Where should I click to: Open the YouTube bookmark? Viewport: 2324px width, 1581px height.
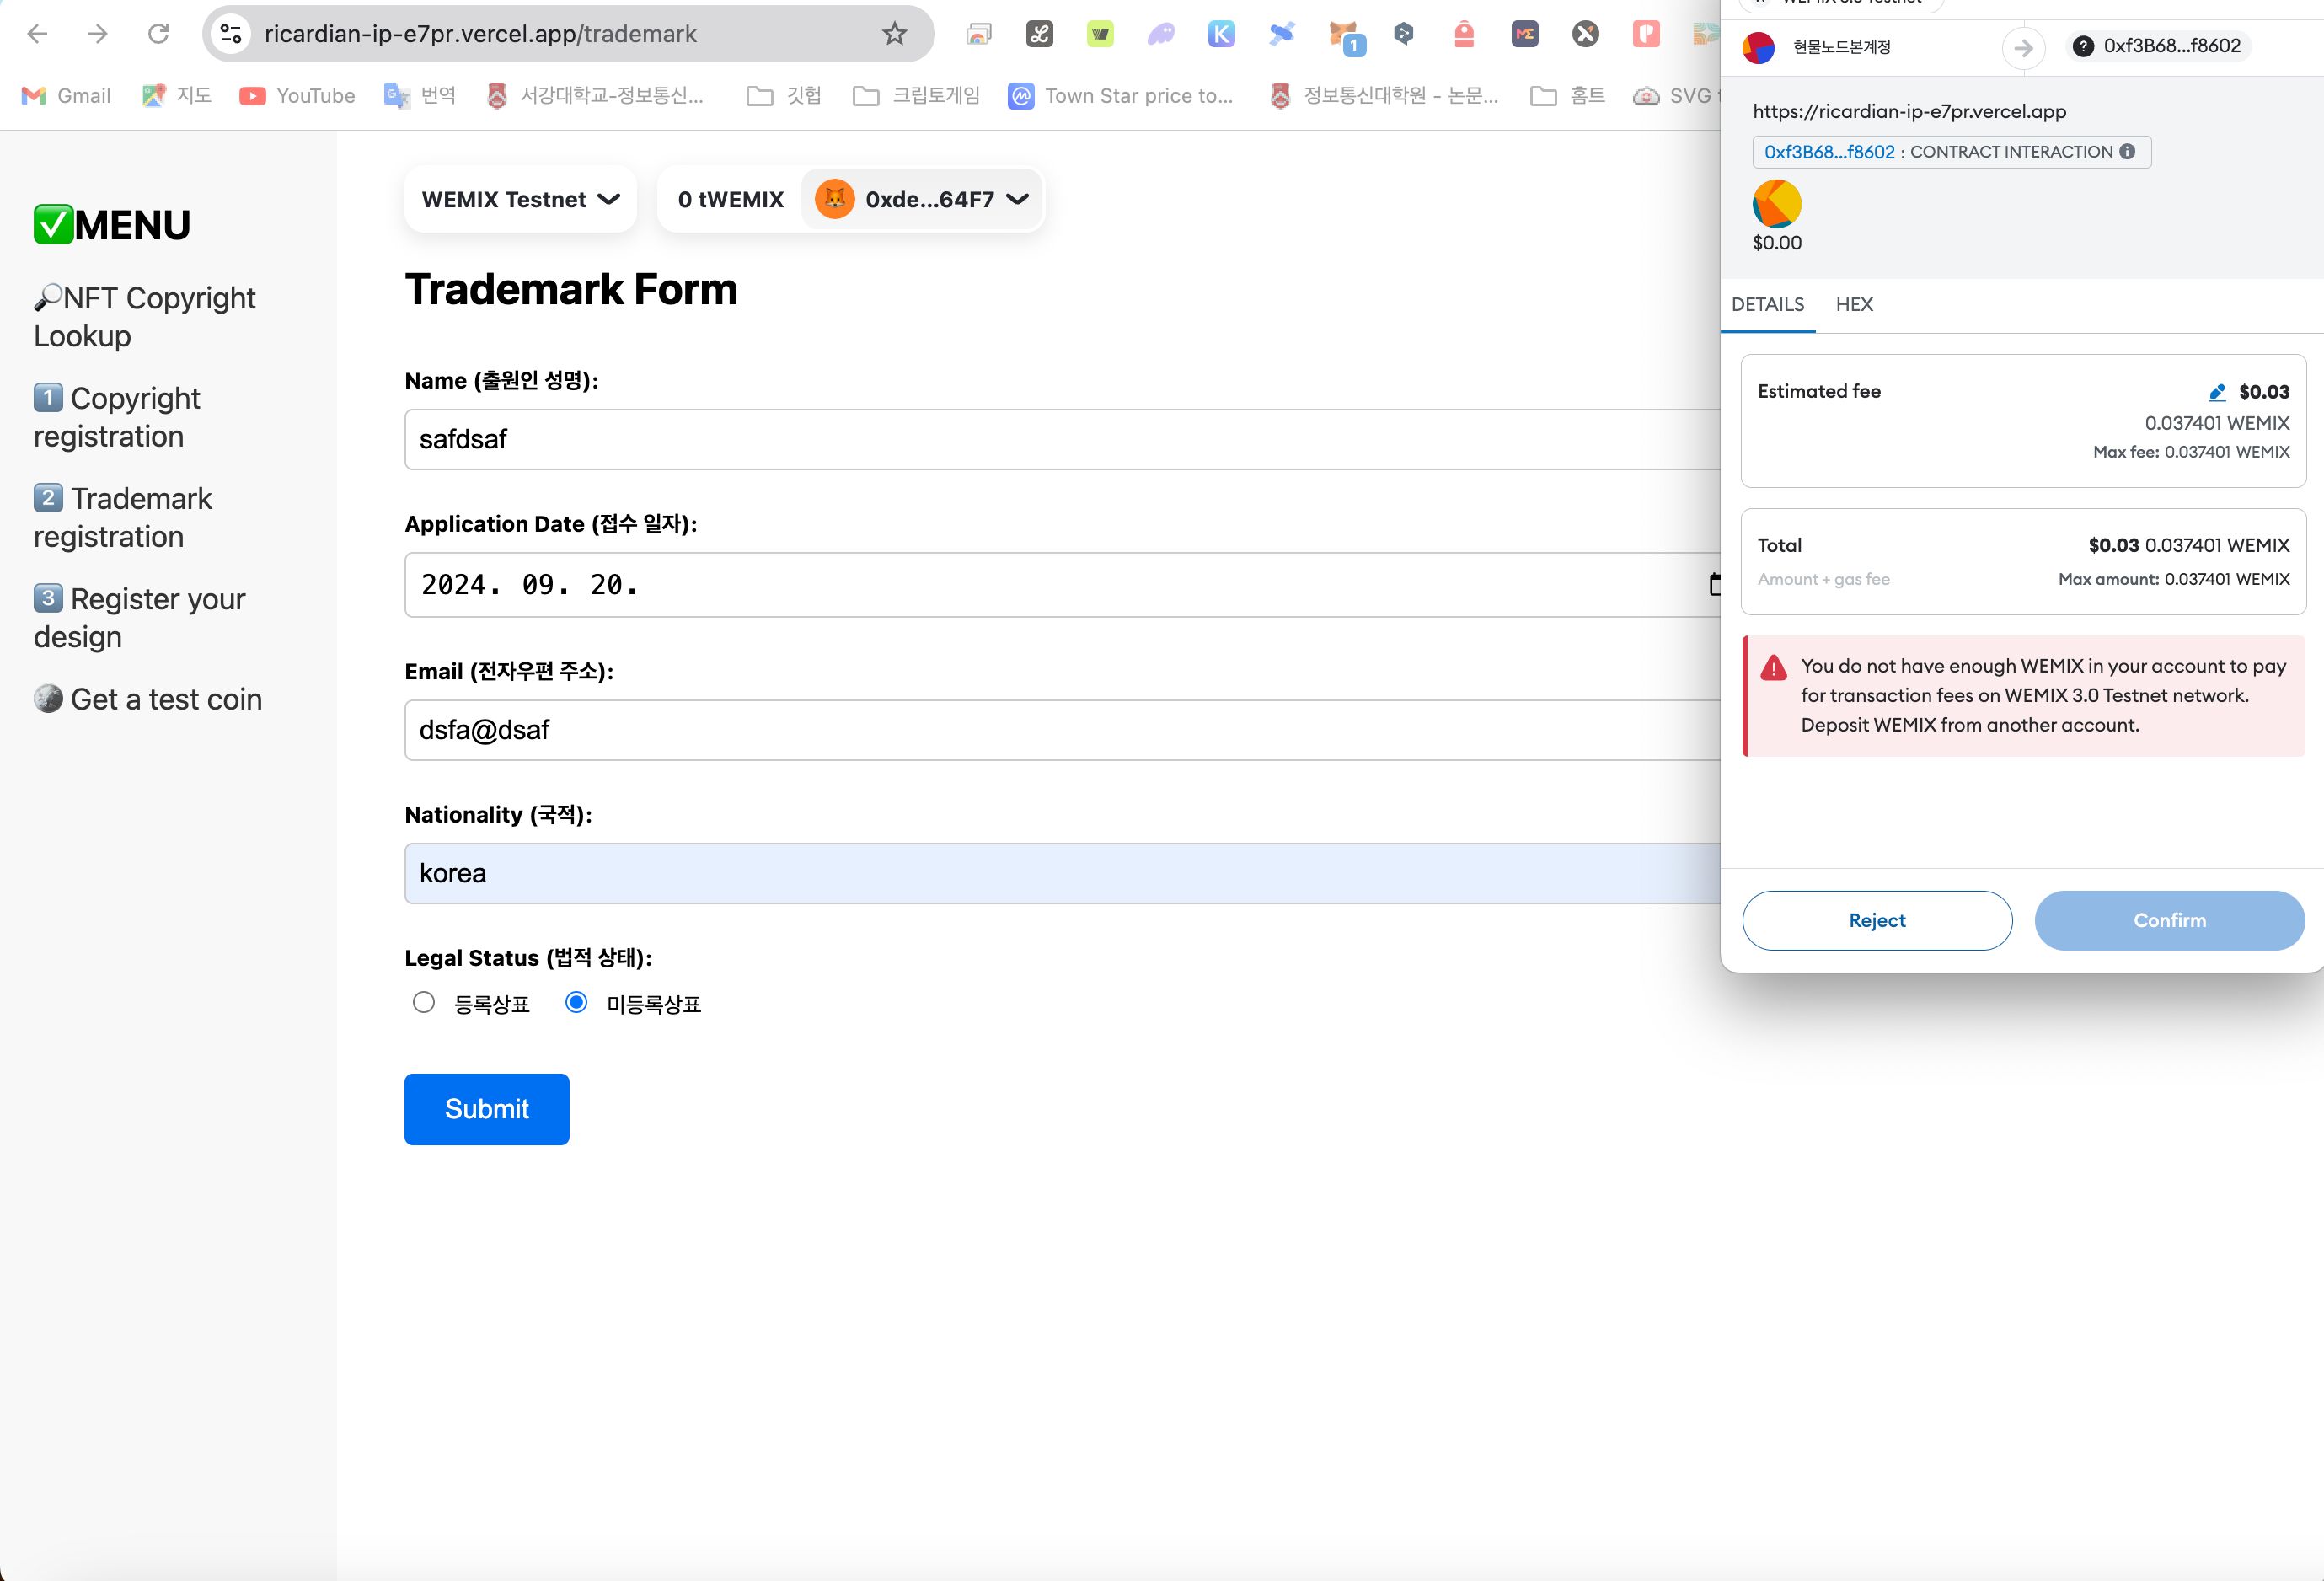click(x=298, y=96)
